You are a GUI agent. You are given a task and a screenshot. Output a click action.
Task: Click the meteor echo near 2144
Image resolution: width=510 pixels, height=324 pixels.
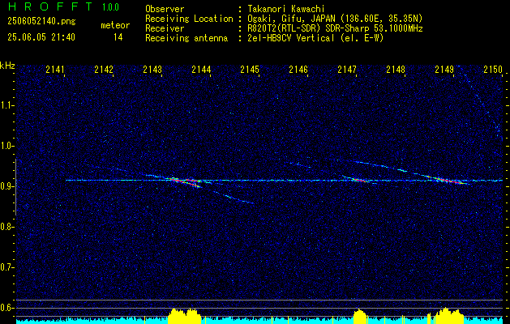click(184, 181)
